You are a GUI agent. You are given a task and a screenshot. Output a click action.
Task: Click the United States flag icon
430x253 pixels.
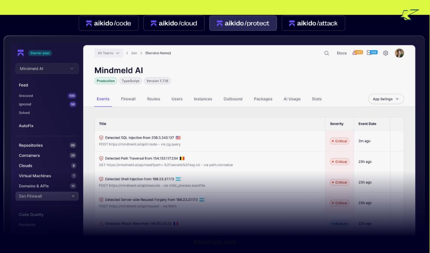point(178,138)
